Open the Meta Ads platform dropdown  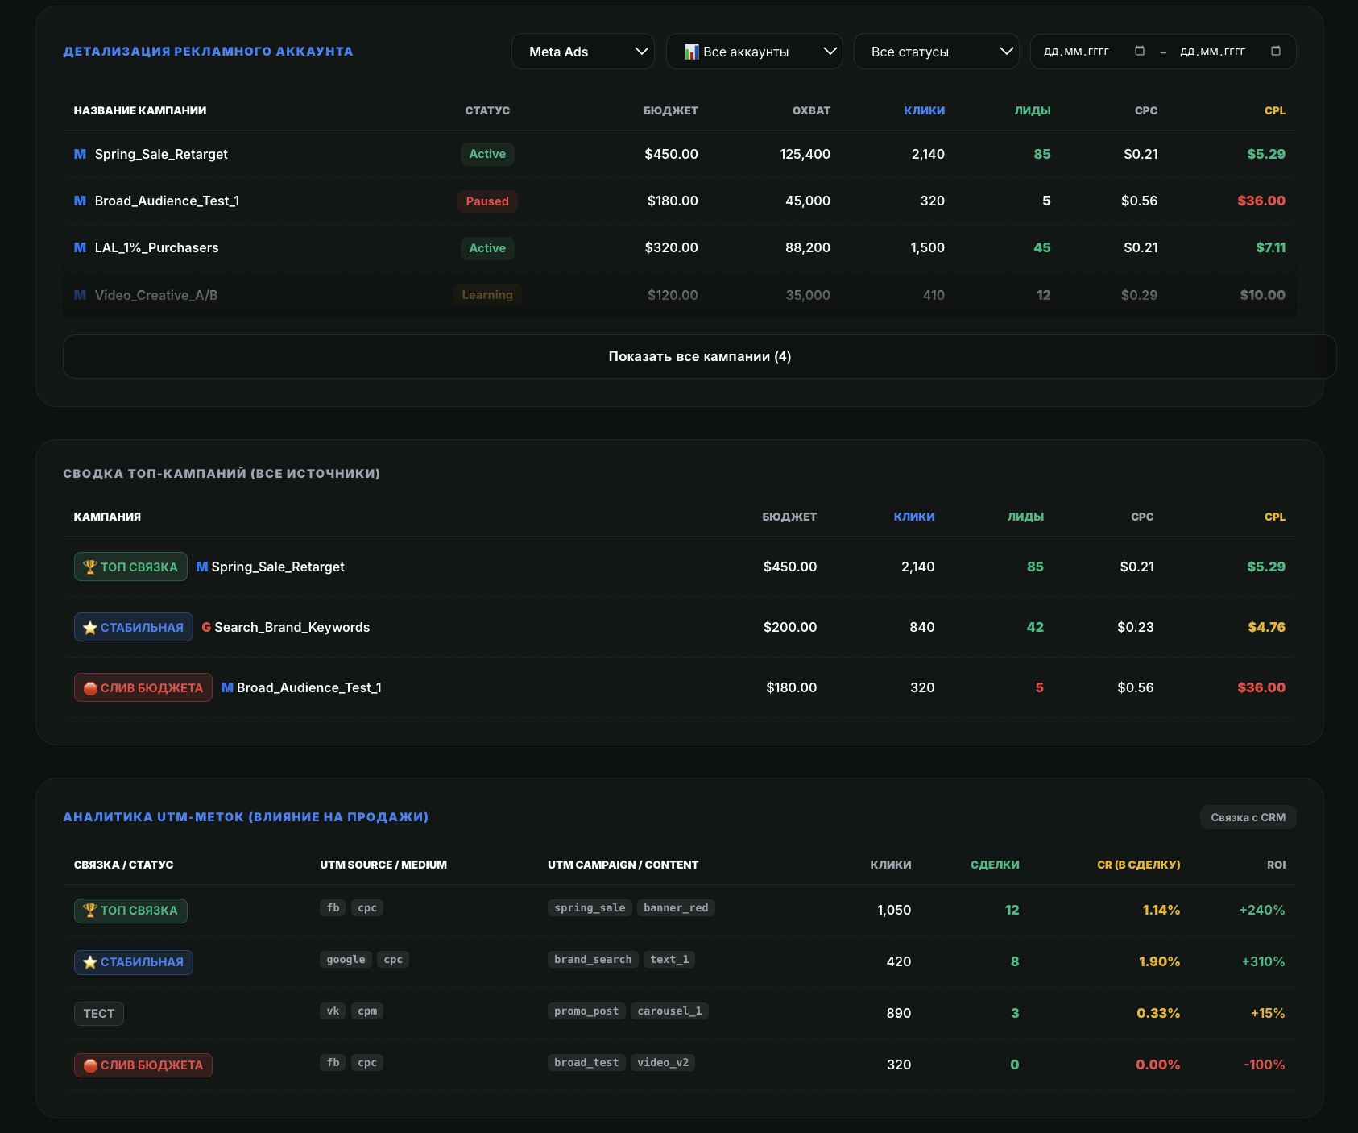click(x=582, y=52)
